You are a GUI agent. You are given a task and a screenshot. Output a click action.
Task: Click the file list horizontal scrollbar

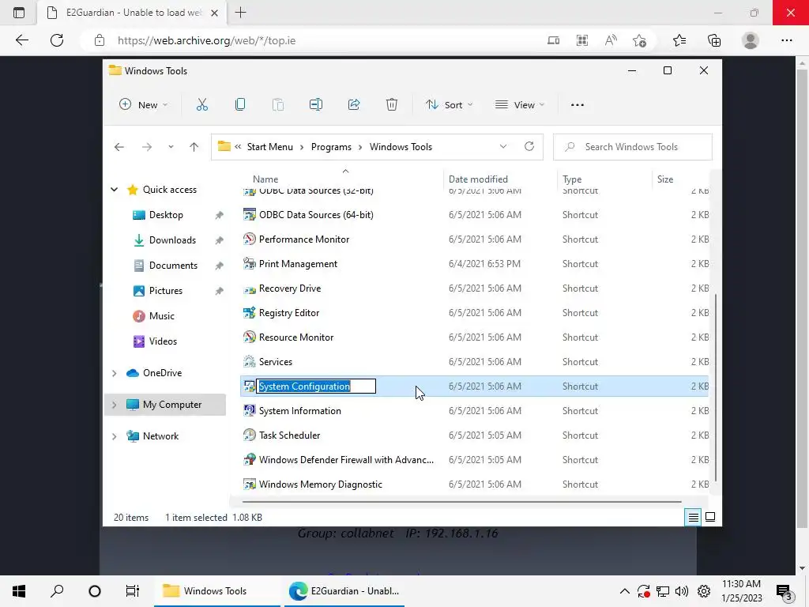coord(461,501)
